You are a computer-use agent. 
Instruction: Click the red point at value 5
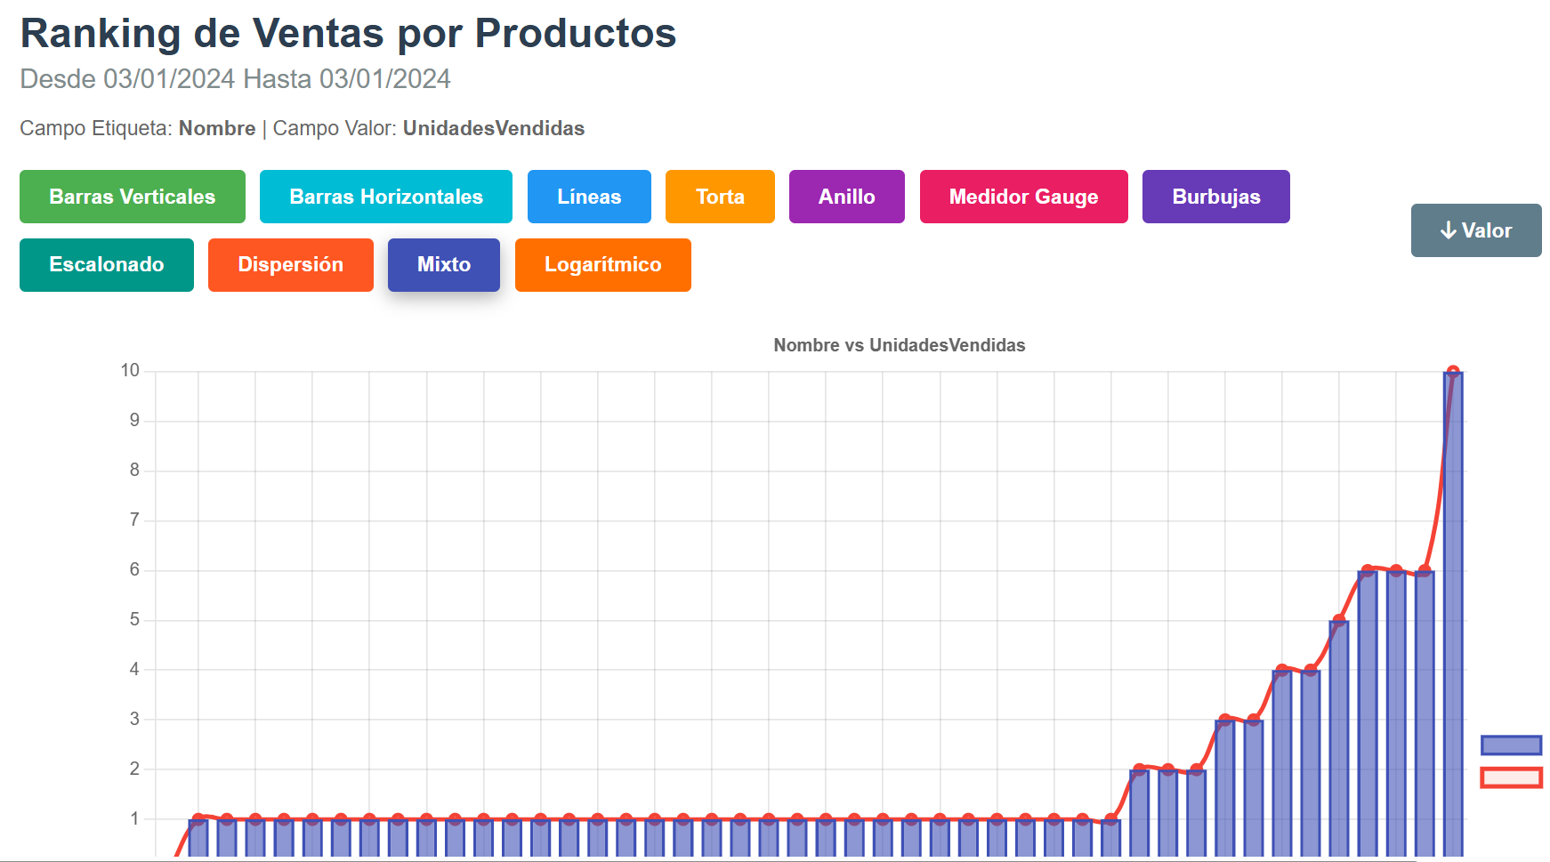[x=1338, y=620]
